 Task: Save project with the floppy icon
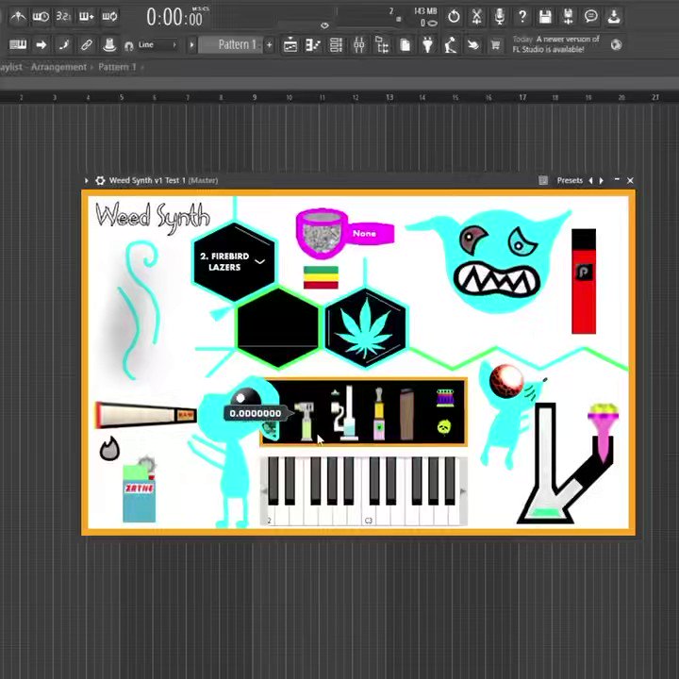click(x=545, y=16)
